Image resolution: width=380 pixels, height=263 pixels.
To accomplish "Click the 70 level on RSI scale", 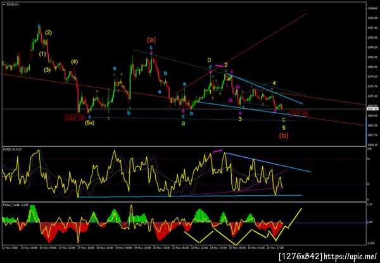I will tap(368, 159).
